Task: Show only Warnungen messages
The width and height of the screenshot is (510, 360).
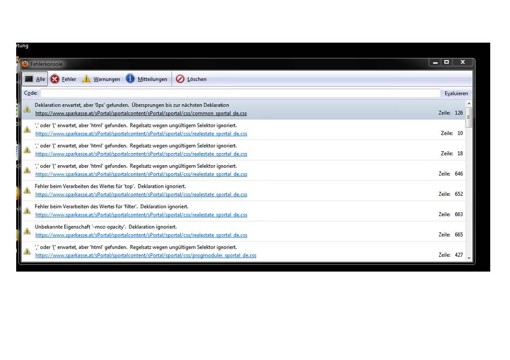Action: tap(101, 79)
